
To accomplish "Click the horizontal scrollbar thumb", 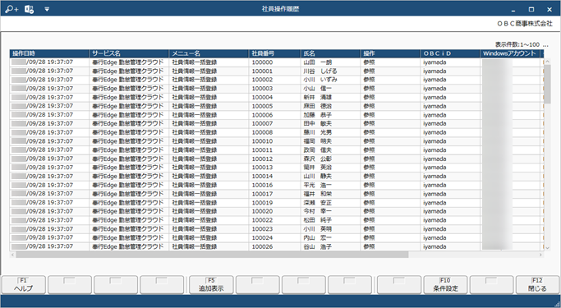I will point(212,255).
